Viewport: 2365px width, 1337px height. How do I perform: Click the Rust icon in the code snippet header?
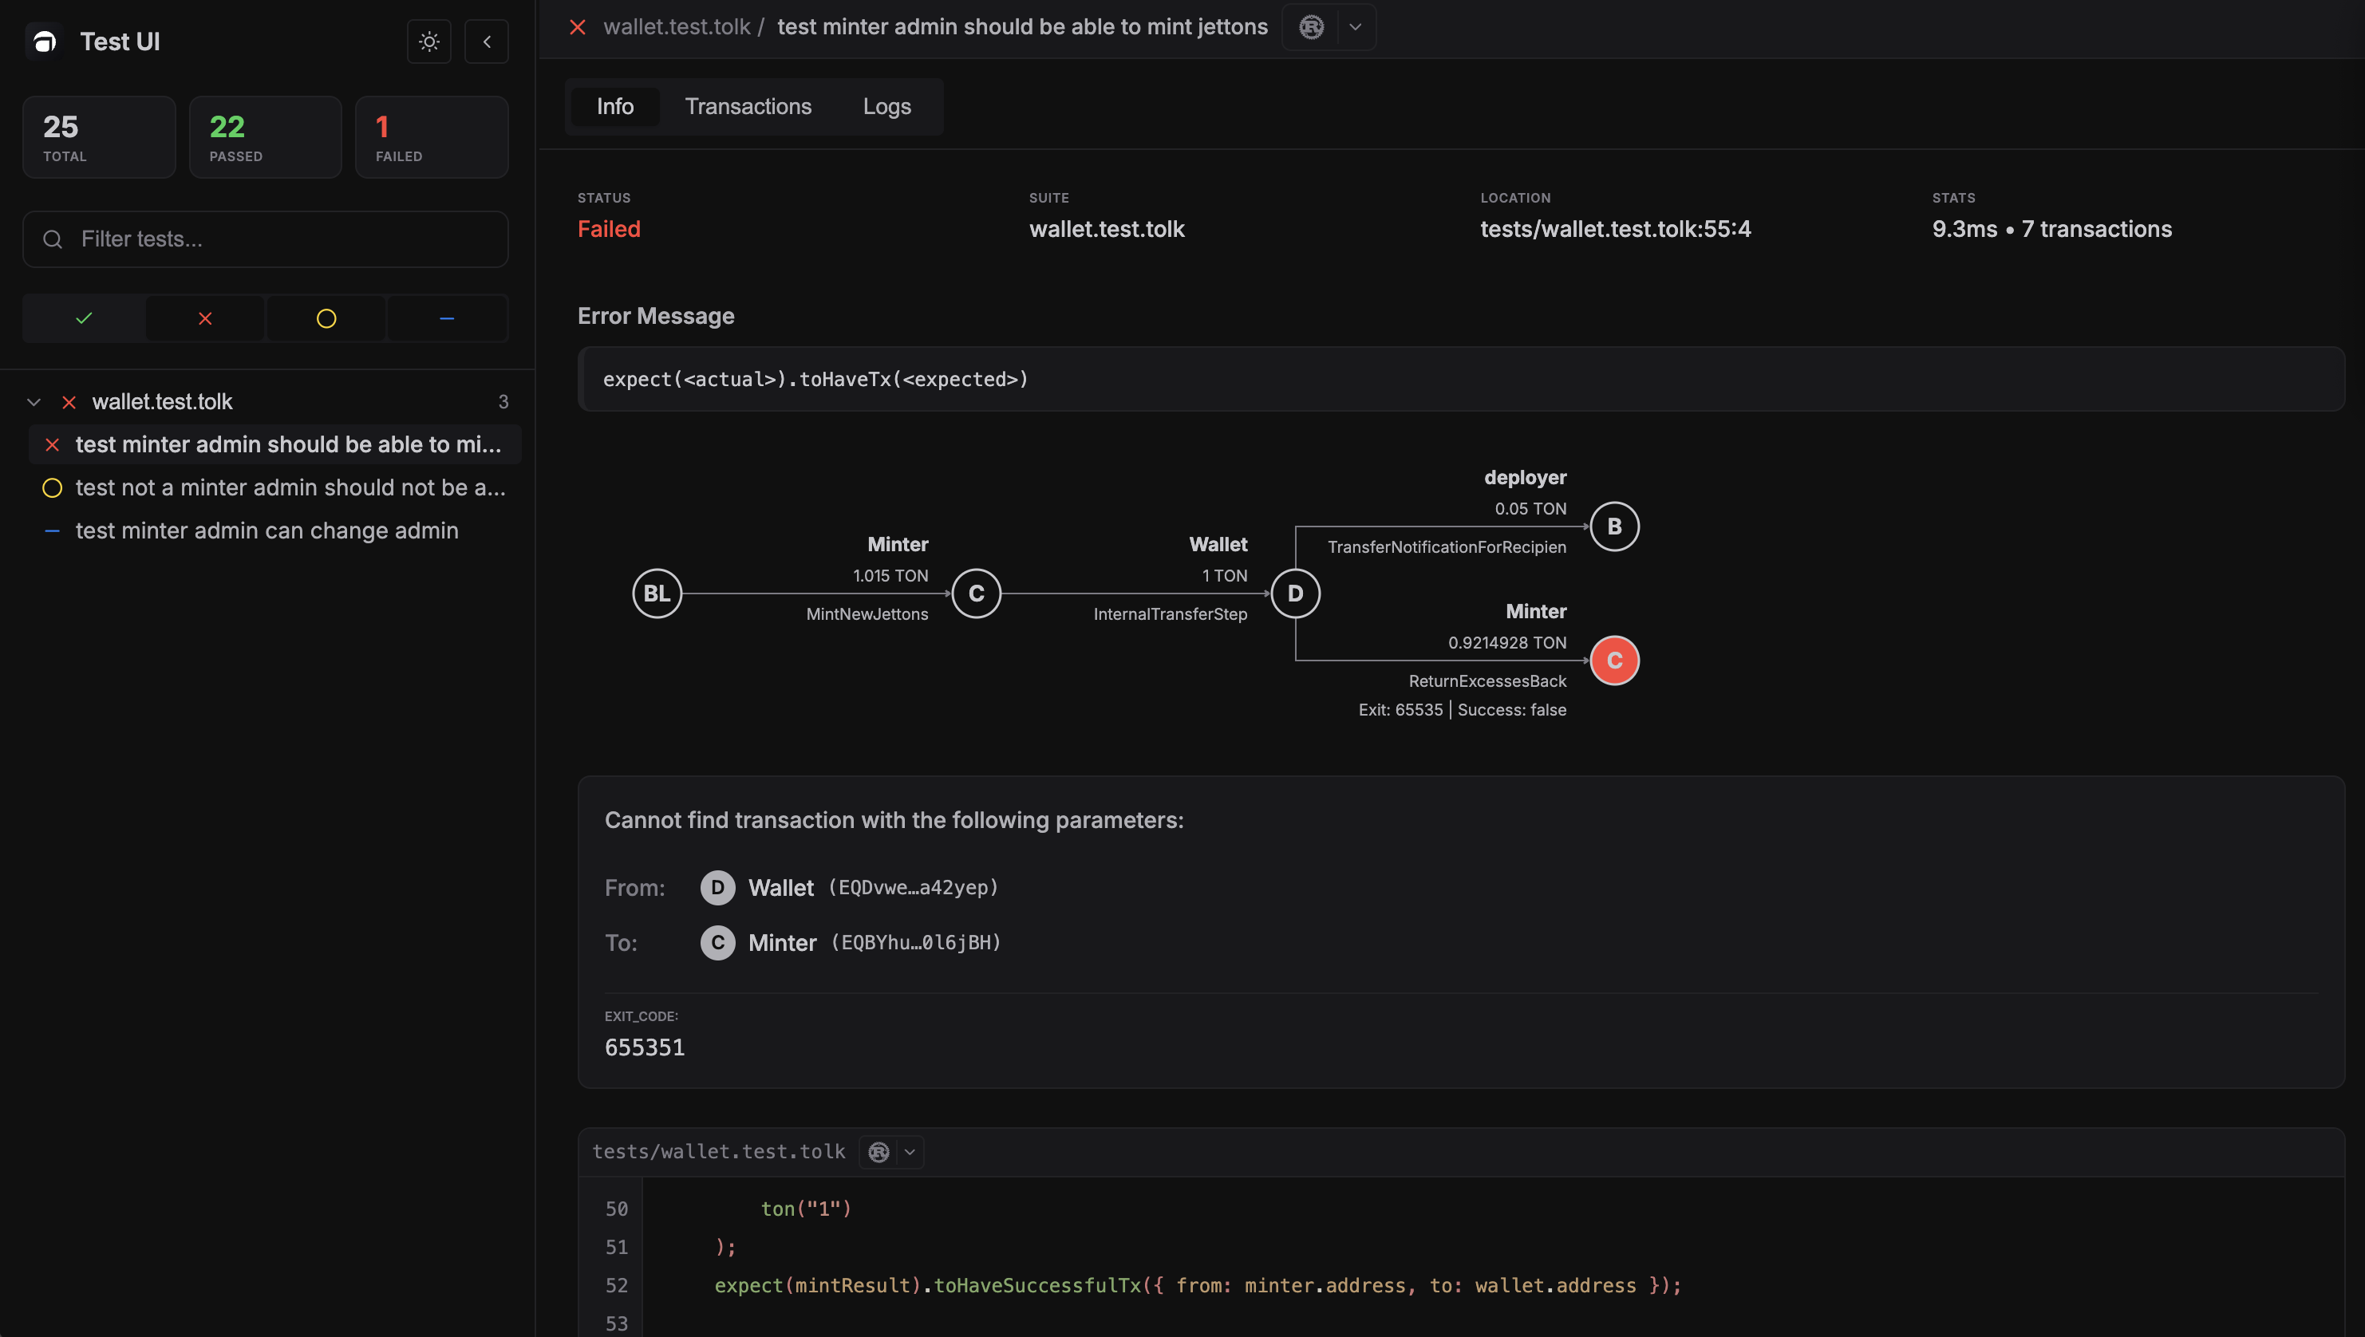pyautogui.click(x=877, y=1151)
